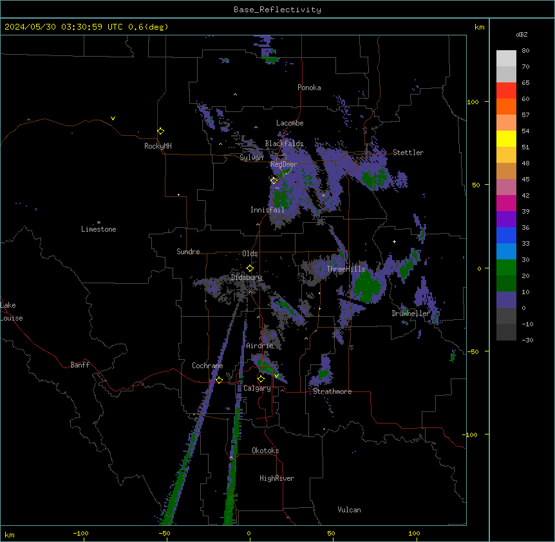Click the Sundre label
Image resolution: width=555 pixels, height=542 pixels.
188,252
